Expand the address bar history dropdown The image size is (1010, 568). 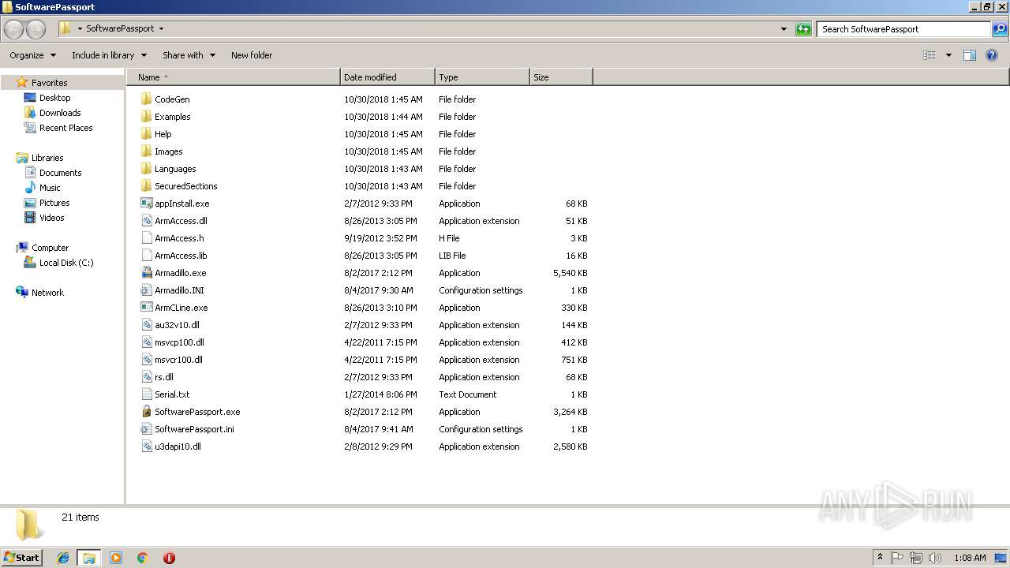coord(784,29)
